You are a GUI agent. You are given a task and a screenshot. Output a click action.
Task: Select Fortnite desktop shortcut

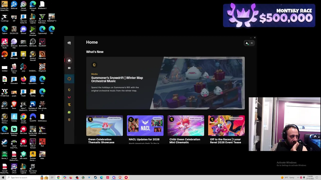coord(14,118)
